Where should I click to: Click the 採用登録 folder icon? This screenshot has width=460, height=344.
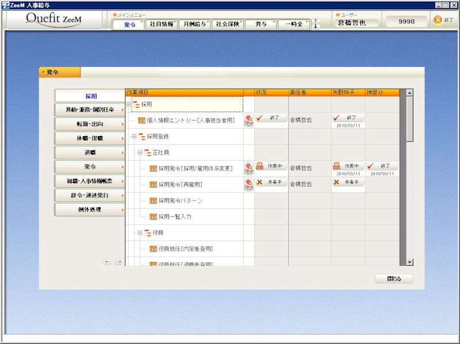tap(142, 137)
